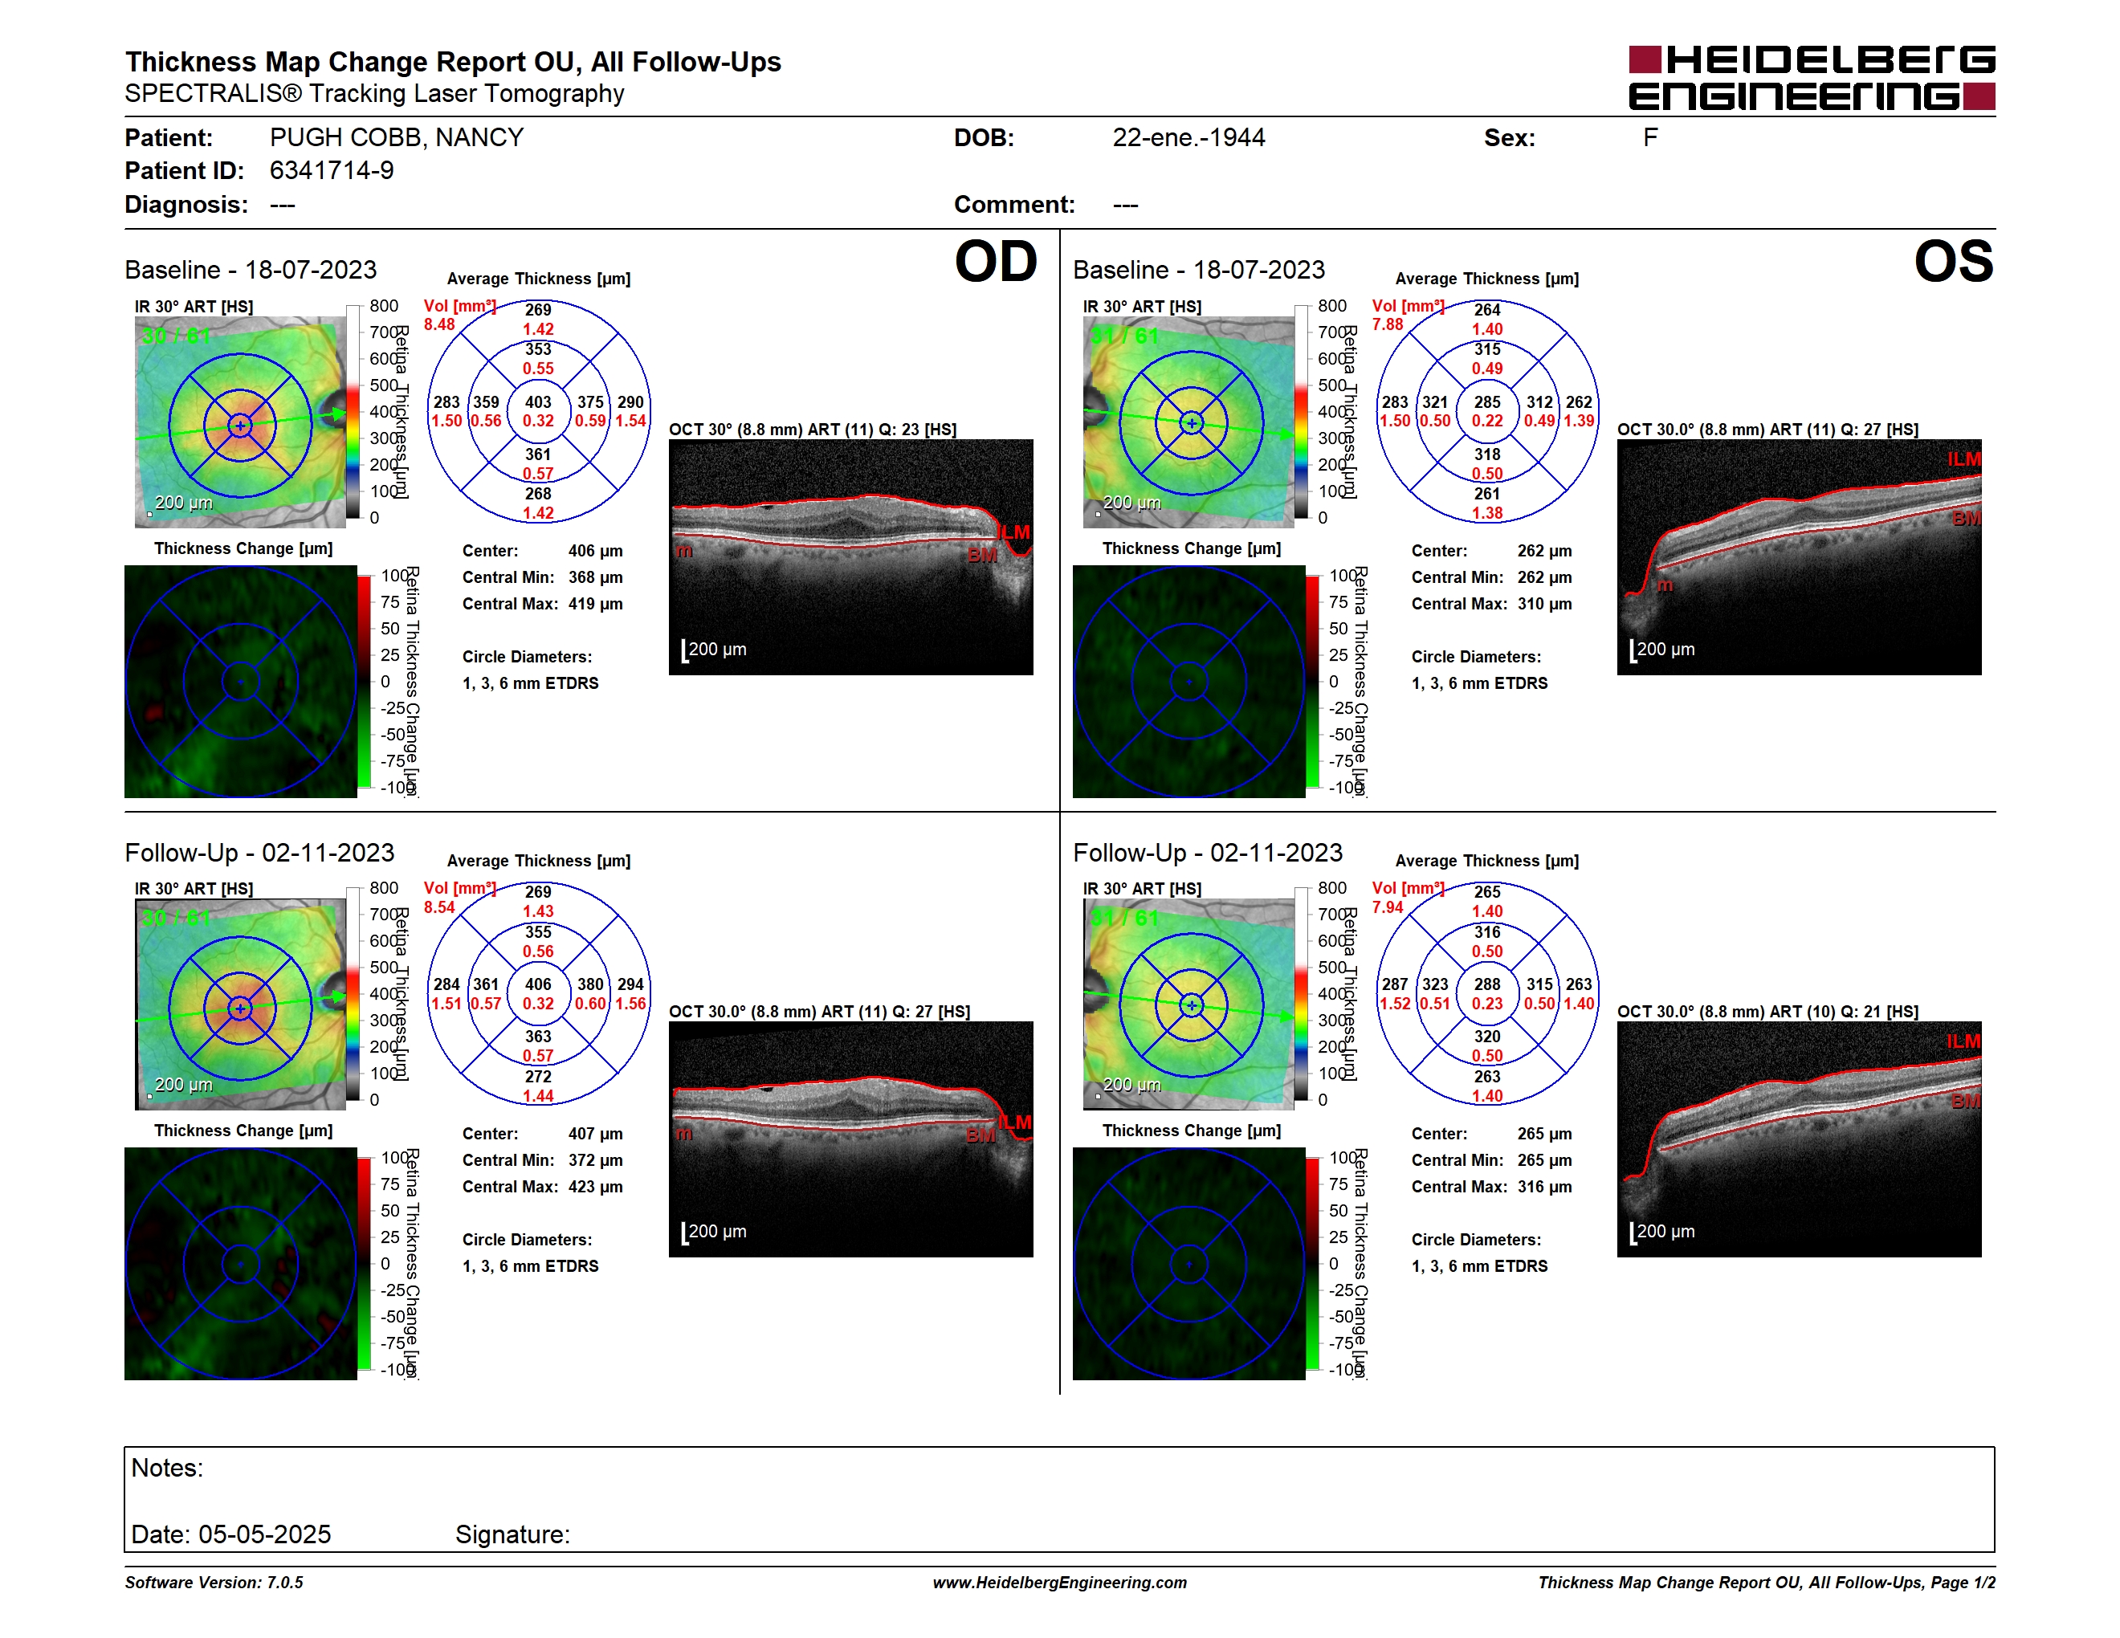Select 'Central Min: 368 µm' line

(x=543, y=577)
